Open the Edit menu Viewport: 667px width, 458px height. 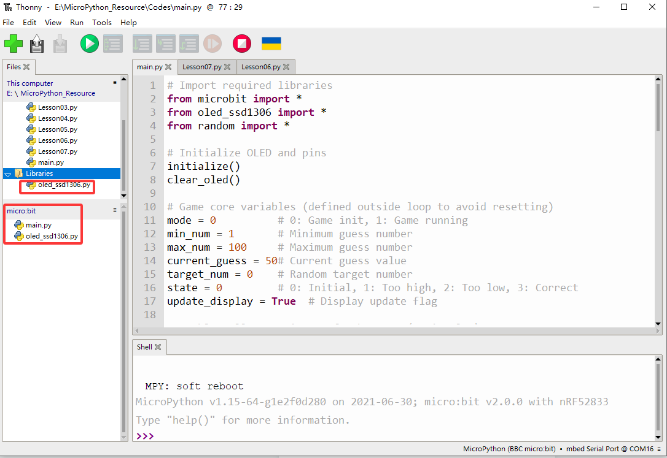click(x=29, y=23)
